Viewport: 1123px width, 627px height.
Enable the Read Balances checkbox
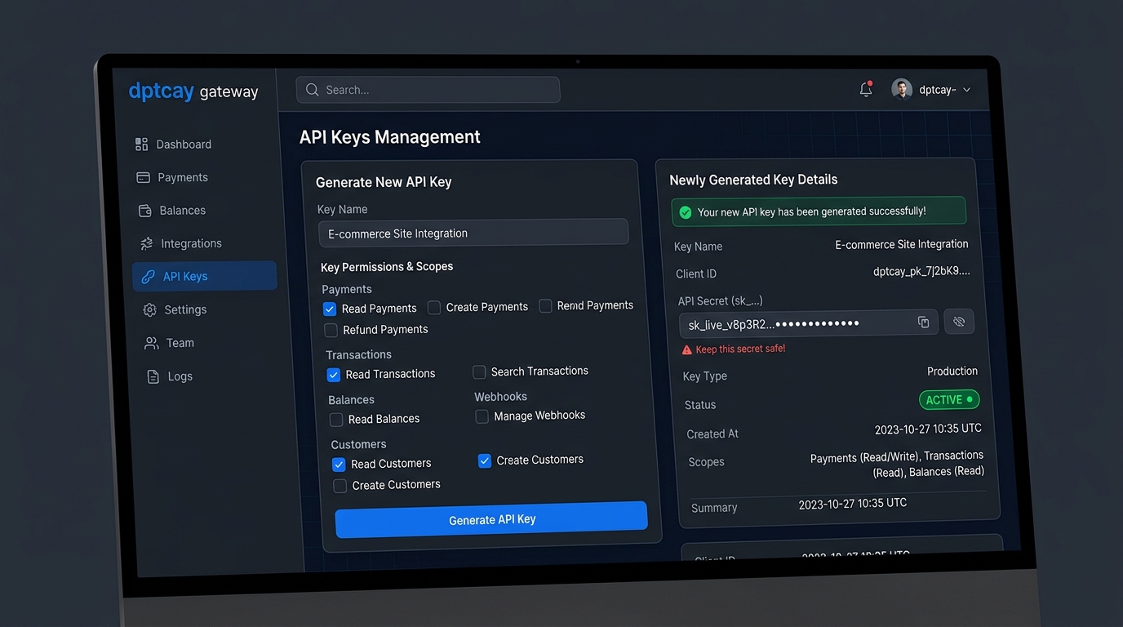click(336, 420)
